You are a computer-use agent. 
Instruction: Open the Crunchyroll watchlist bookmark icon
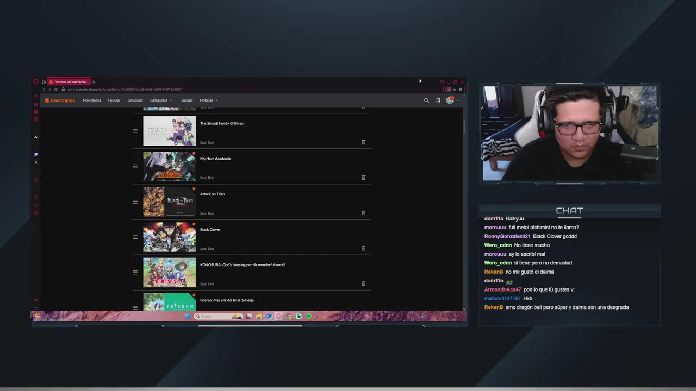[438, 100]
